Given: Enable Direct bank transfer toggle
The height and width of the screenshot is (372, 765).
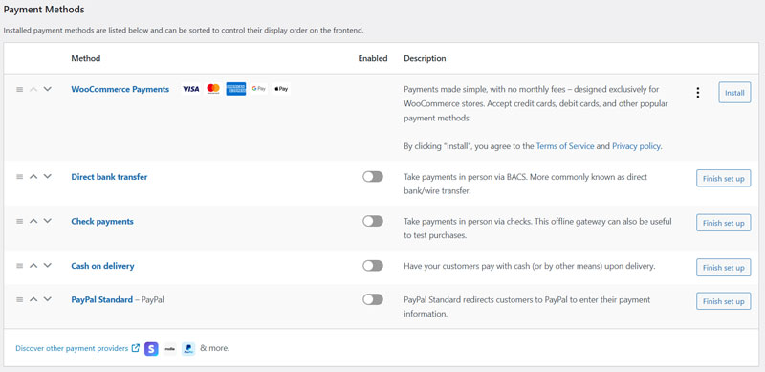Looking at the screenshot, I should click(373, 177).
